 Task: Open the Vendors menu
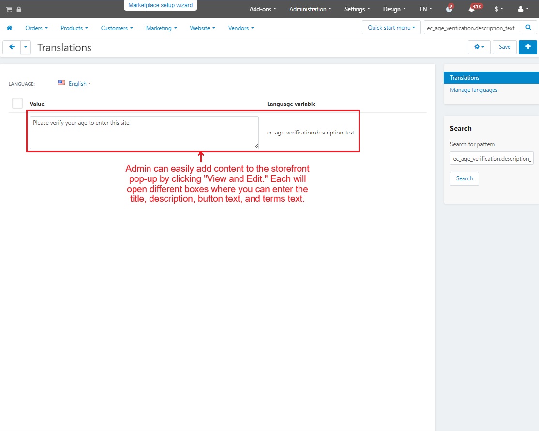pyautogui.click(x=241, y=28)
